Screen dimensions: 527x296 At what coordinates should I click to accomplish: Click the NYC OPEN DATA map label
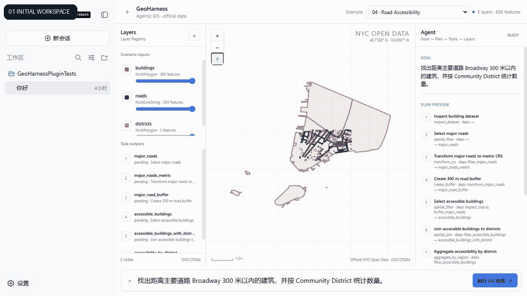pyautogui.click(x=382, y=33)
